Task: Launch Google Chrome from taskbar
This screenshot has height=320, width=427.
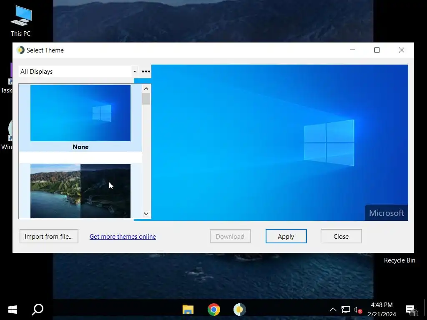Action: pyautogui.click(x=214, y=310)
